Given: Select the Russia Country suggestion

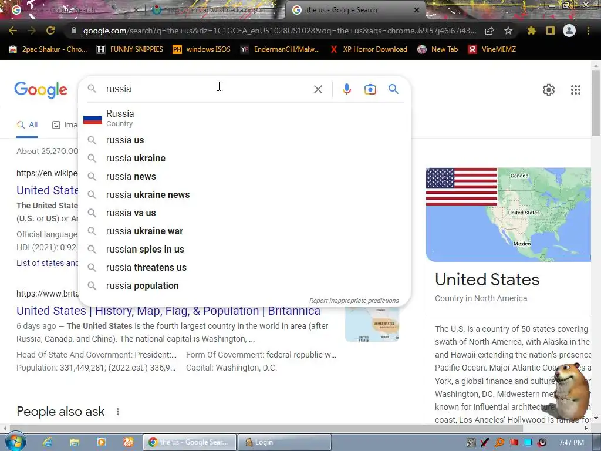Looking at the screenshot, I should point(244,118).
